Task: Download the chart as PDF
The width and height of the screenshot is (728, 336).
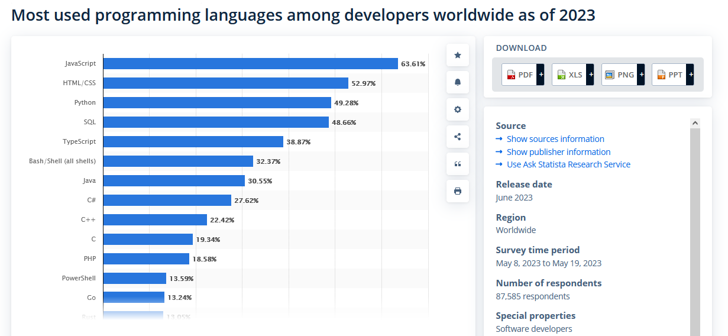Action: (523, 75)
